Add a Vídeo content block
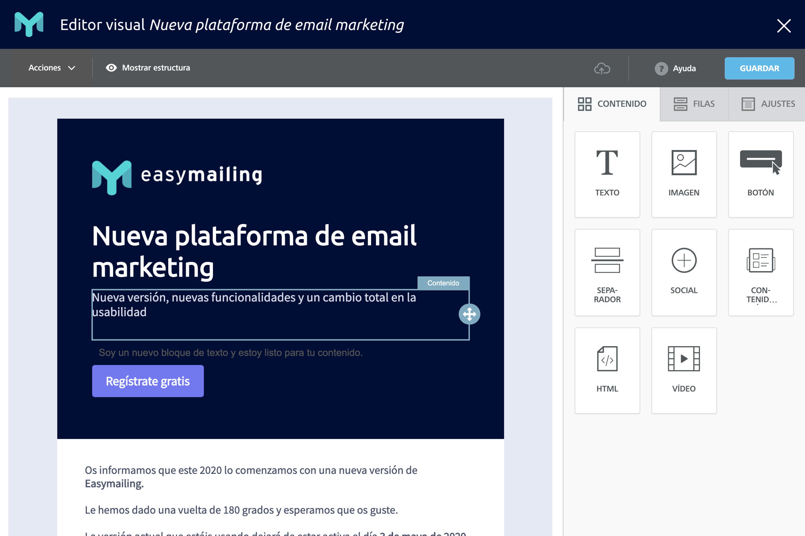The image size is (805, 536). 684,370
